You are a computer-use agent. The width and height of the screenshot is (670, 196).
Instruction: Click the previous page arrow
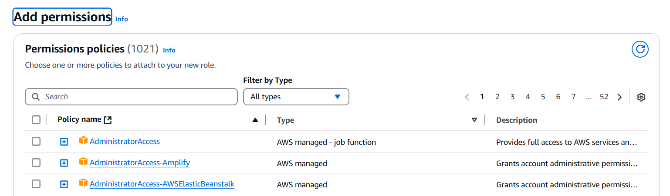click(x=467, y=97)
